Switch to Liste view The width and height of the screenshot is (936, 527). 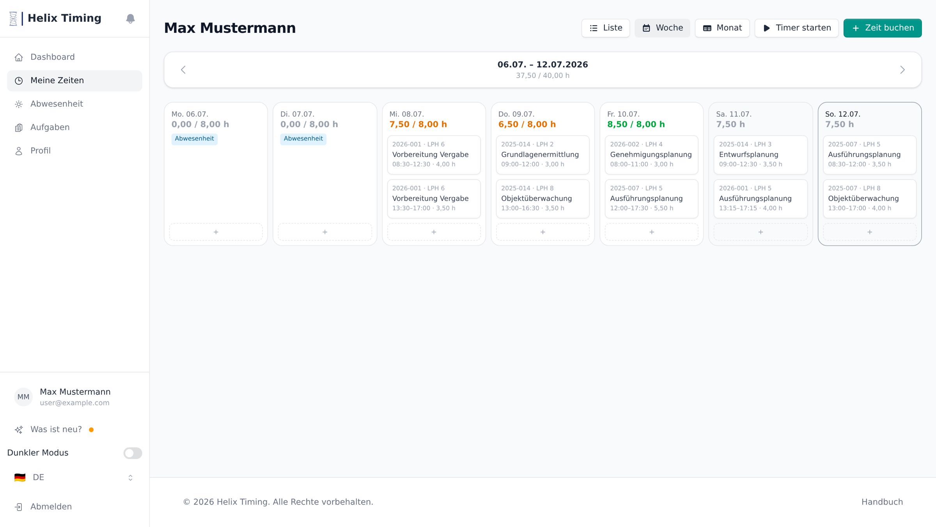tap(606, 28)
